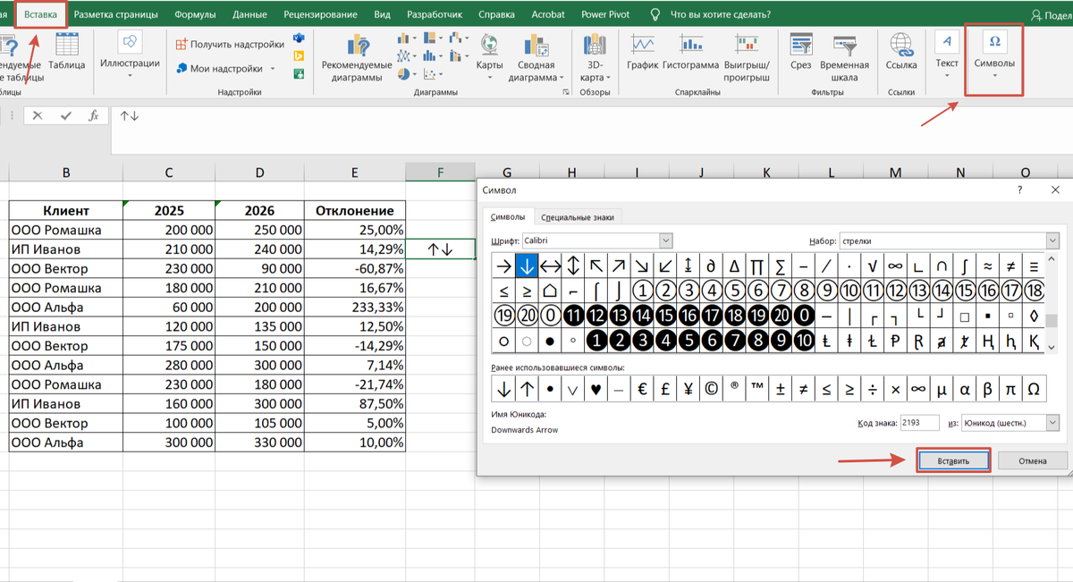Expand the Диаграммы group dialog launcher

coord(566,92)
